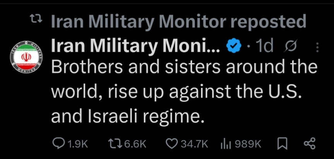Screen dimensions: 334x159
Task: Click the reply speech bubble icon
Action: 58,144
